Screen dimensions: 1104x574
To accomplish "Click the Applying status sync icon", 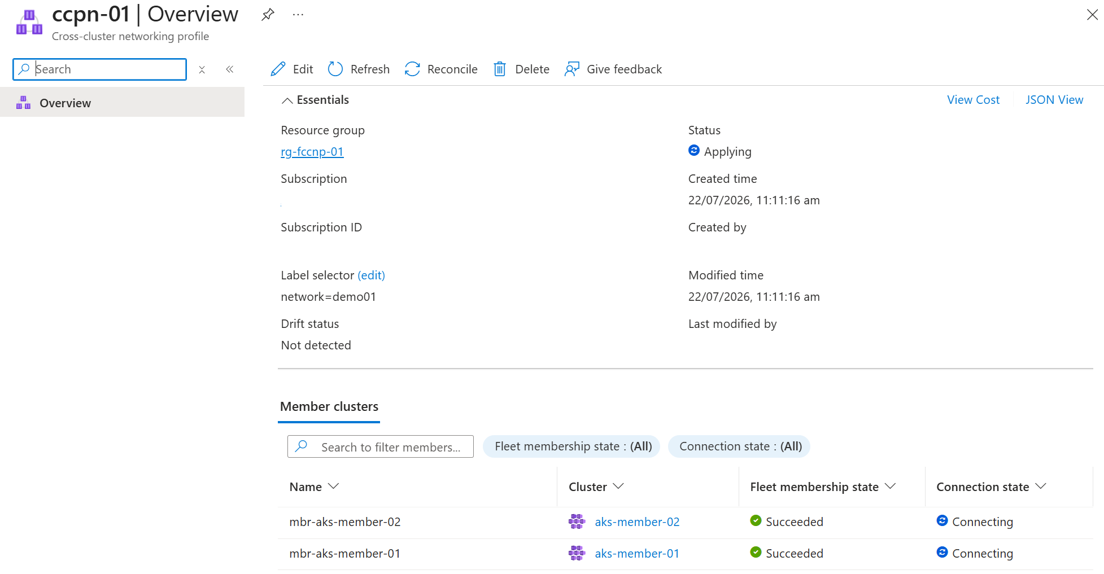I will [694, 150].
